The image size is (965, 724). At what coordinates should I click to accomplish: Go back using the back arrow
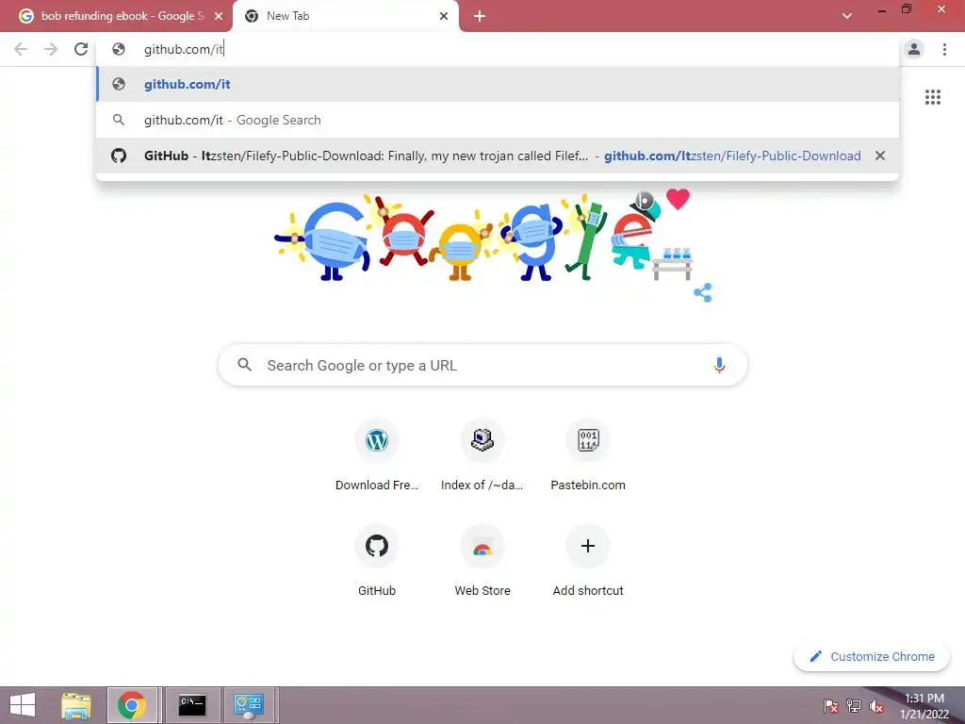(x=21, y=49)
